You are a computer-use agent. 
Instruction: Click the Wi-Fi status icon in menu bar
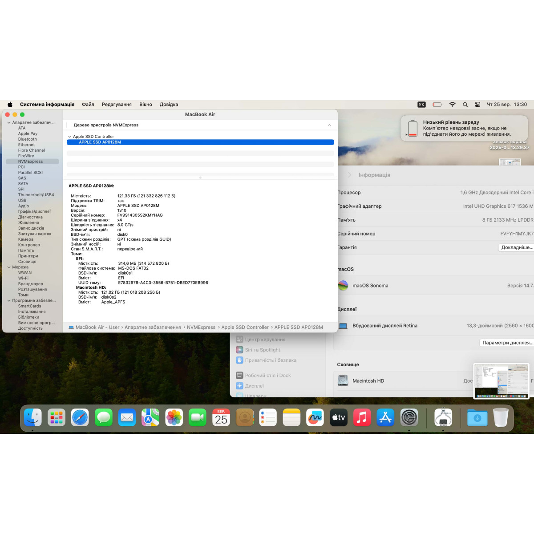point(452,105)
